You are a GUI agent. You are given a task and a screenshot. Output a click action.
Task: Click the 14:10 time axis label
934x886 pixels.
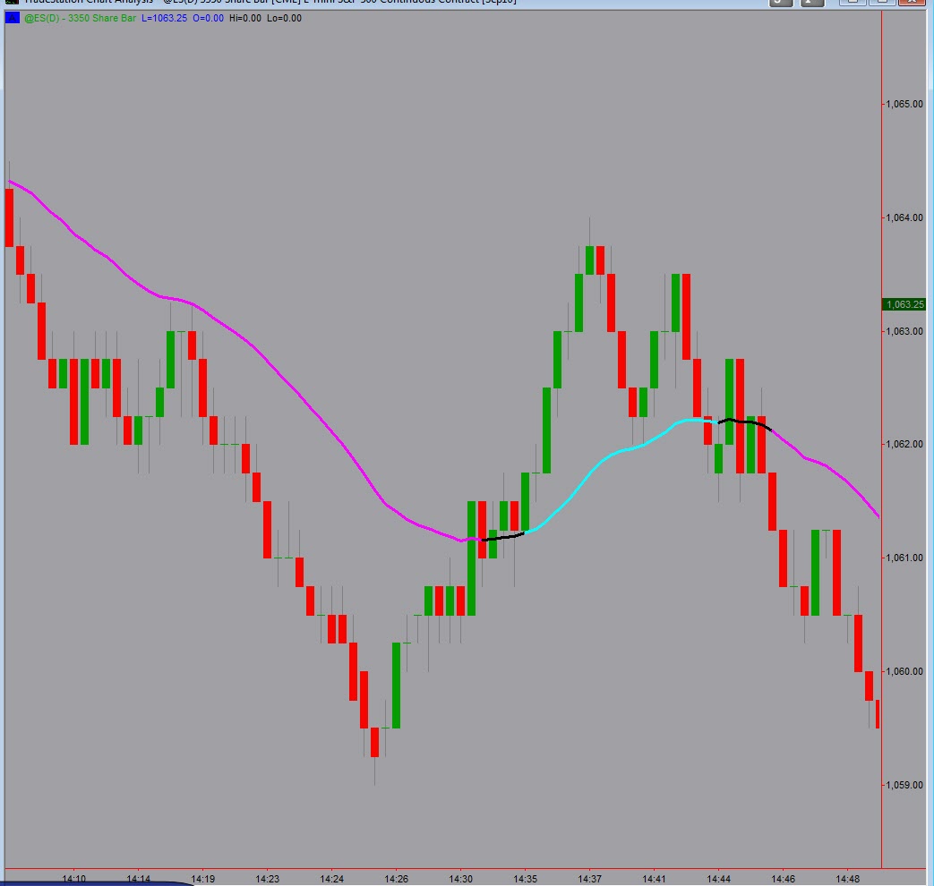pos(73,879)
